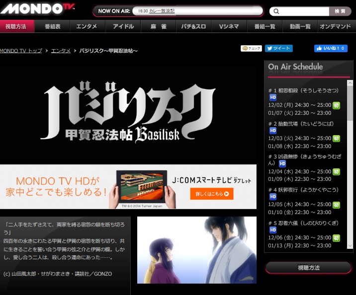Click the 01/13 (月) 22:30 airing time

300,245
